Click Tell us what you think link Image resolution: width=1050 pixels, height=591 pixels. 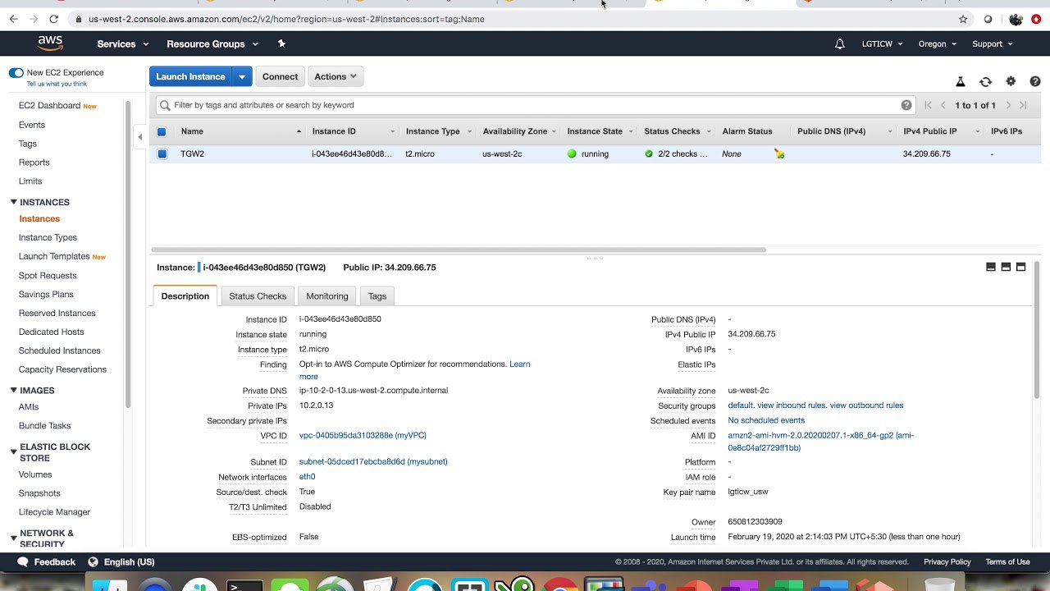57,84
